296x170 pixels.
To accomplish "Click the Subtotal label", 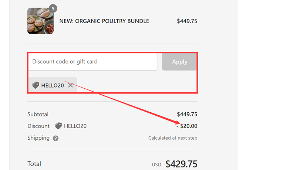I will pyautogui.click(x=38, y=114).
